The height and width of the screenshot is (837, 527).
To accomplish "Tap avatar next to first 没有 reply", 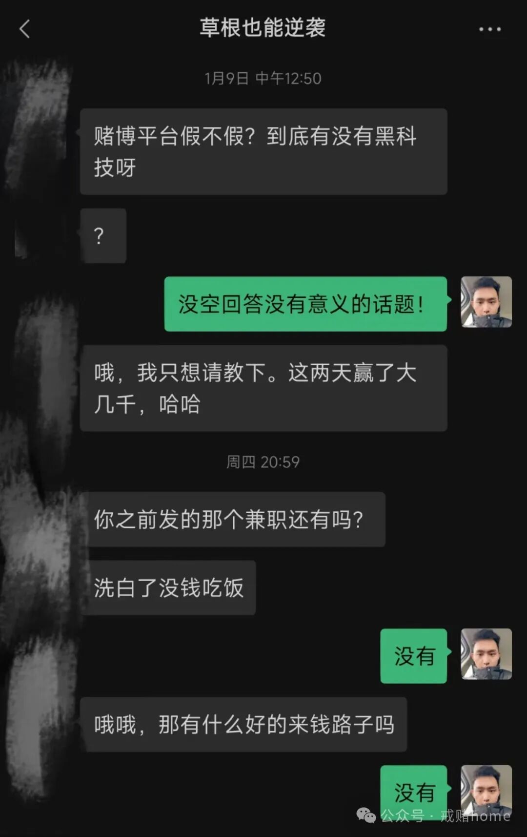I will click(486, 654).
